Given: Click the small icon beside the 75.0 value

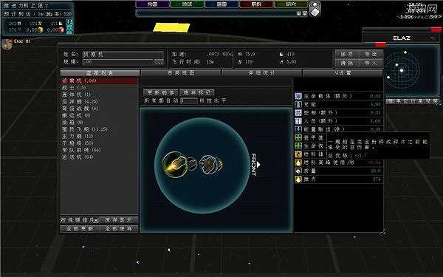Looking at the screenshot, I should 240,54.
